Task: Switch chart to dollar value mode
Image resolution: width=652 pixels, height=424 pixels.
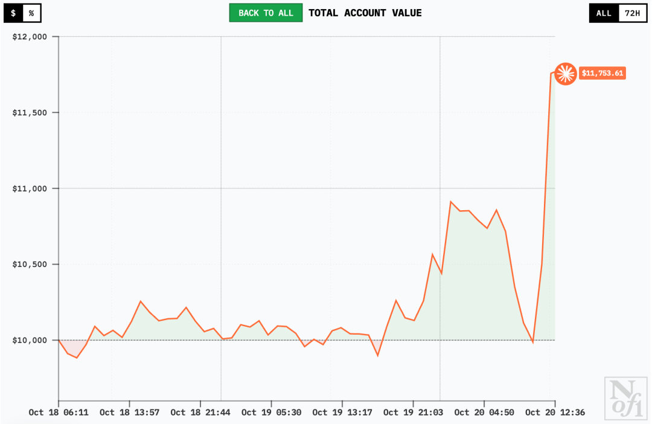Action: 13,13
